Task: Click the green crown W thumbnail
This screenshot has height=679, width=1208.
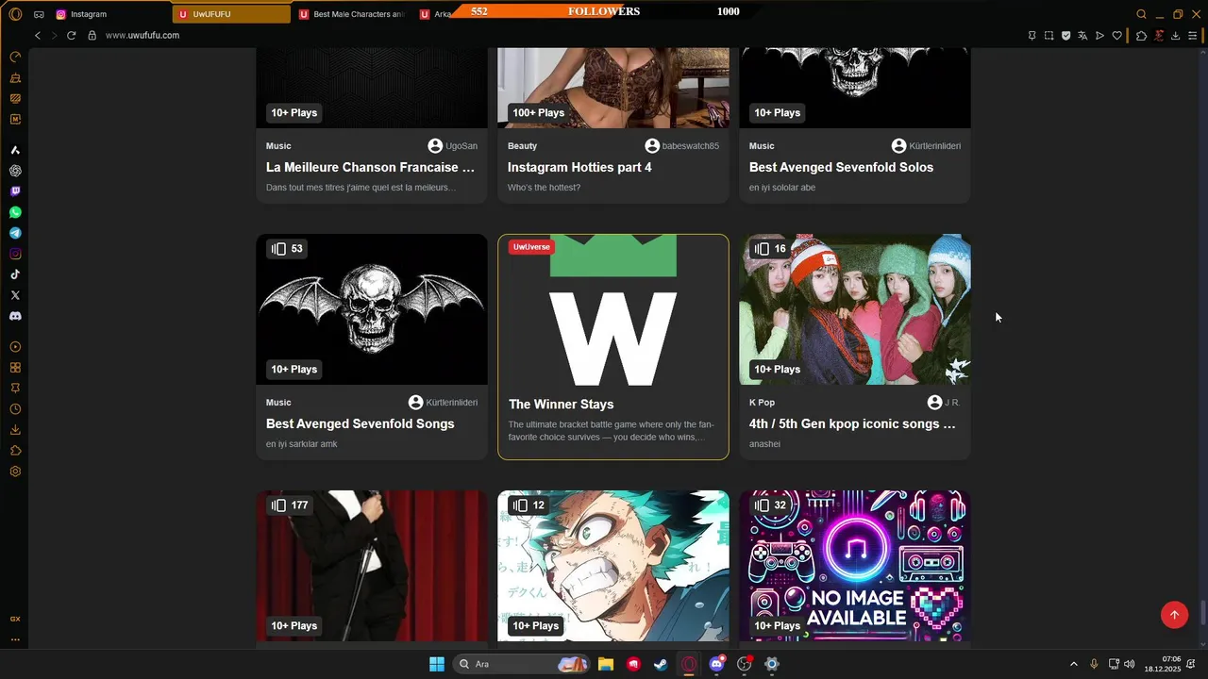Action: 613,311
